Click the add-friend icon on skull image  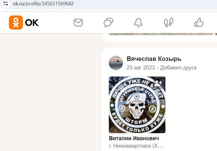(158, 83)
